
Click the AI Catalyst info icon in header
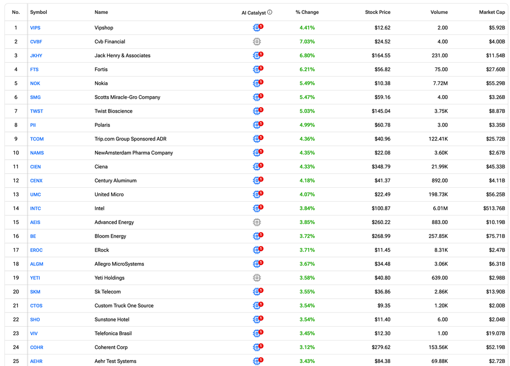click(x=269, y=12)
